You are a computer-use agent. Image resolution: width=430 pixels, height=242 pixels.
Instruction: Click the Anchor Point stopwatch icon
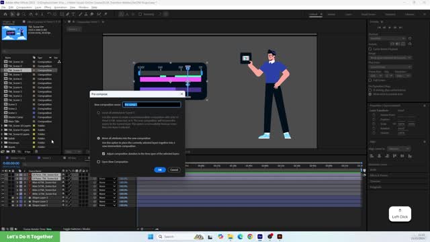(374, 115)
